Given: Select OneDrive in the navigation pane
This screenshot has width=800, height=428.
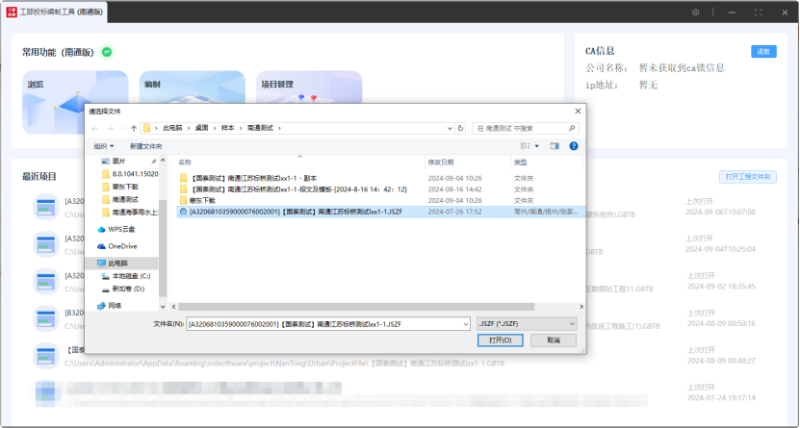Looking at the screenshot, I should click(122, 246).
